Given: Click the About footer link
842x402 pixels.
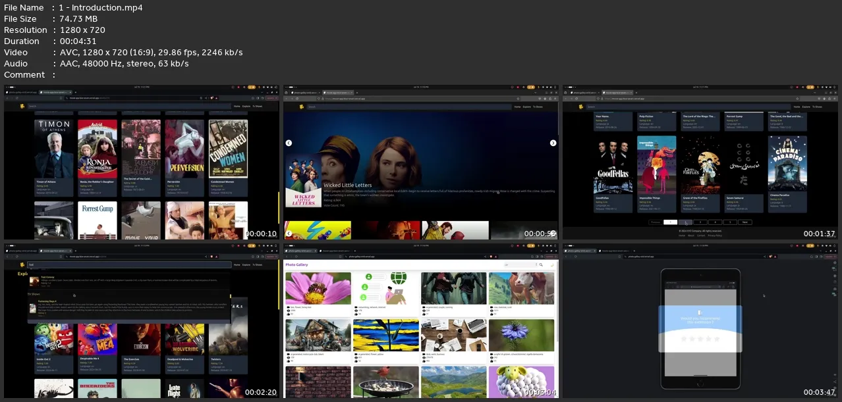Looking at the screenshot, I should click(x=691, y=236).
